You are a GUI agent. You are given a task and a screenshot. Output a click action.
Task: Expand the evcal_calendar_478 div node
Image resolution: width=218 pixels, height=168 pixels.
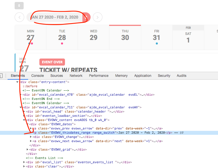click(21, 95)
